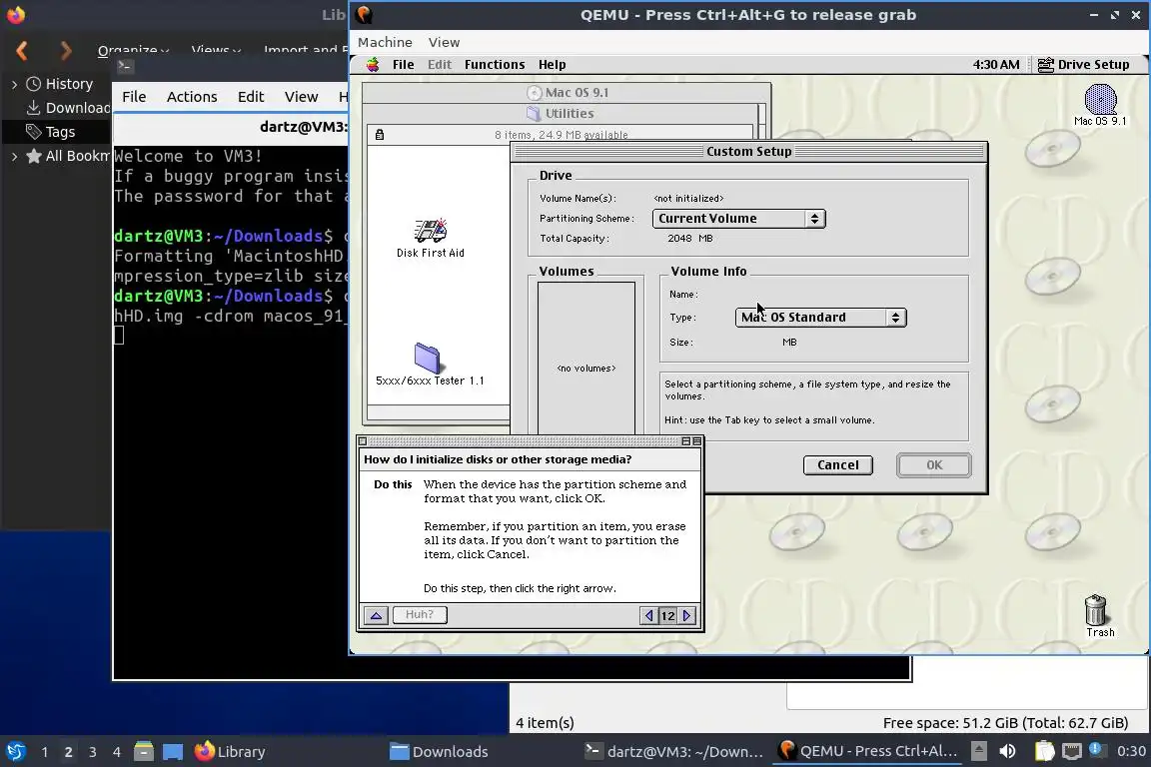Click the network tray icon
1151x767 pixels.
pyautogui.click(x=1072, y=752)
